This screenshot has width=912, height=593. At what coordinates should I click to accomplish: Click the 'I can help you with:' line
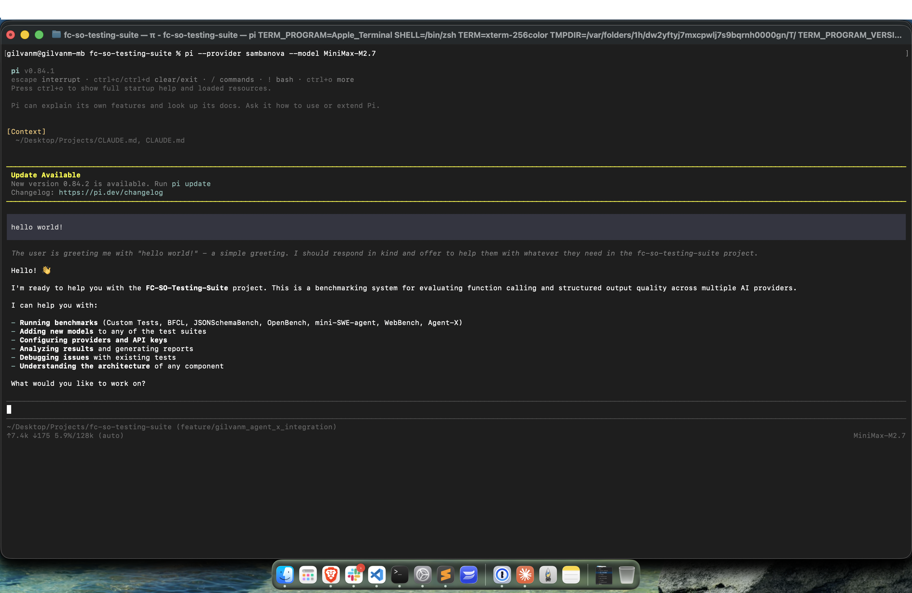point(54,305)
